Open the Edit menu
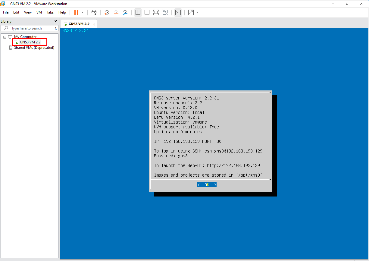 (x=16, y=12)
